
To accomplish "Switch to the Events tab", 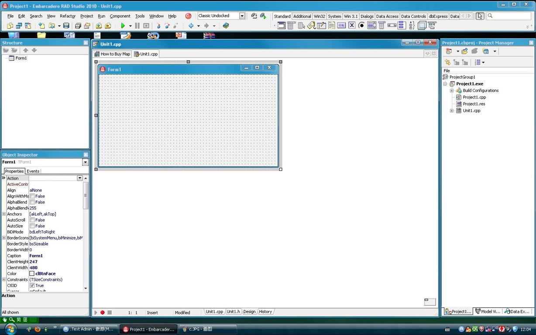I will (33, 171).
